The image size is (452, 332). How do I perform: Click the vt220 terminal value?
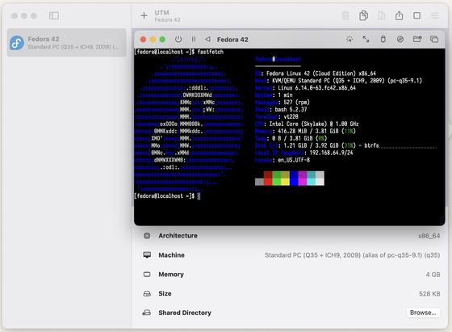pos(291,117)
